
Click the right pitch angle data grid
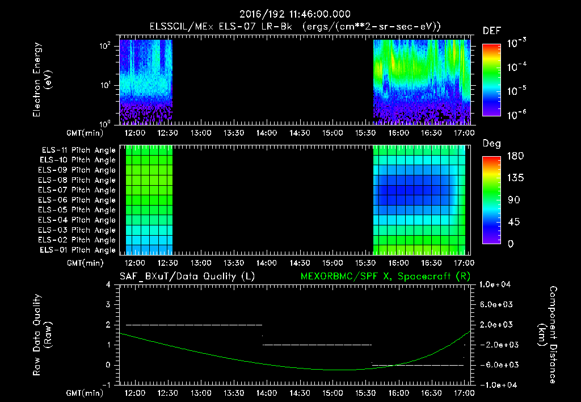pos(419,200)
